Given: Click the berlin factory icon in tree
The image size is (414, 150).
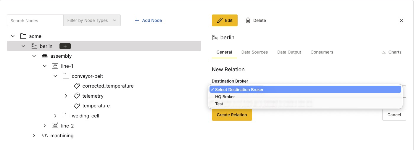Looking at the screenshot, I should point(34,46).
